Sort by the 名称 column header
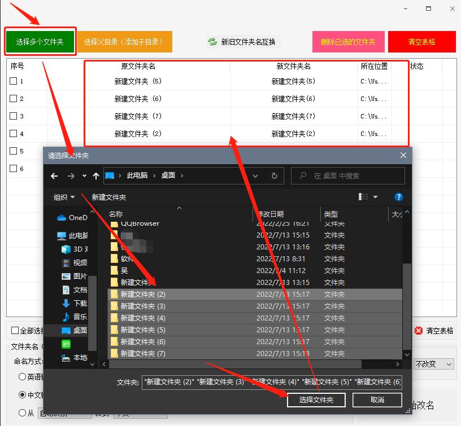The image size is (461, 426). click(116, 214)
